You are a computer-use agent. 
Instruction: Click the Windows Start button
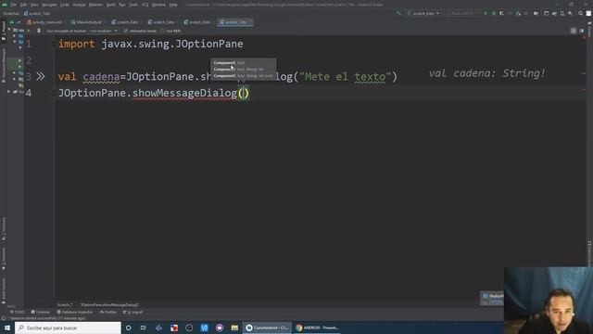(x=7, y=328)
